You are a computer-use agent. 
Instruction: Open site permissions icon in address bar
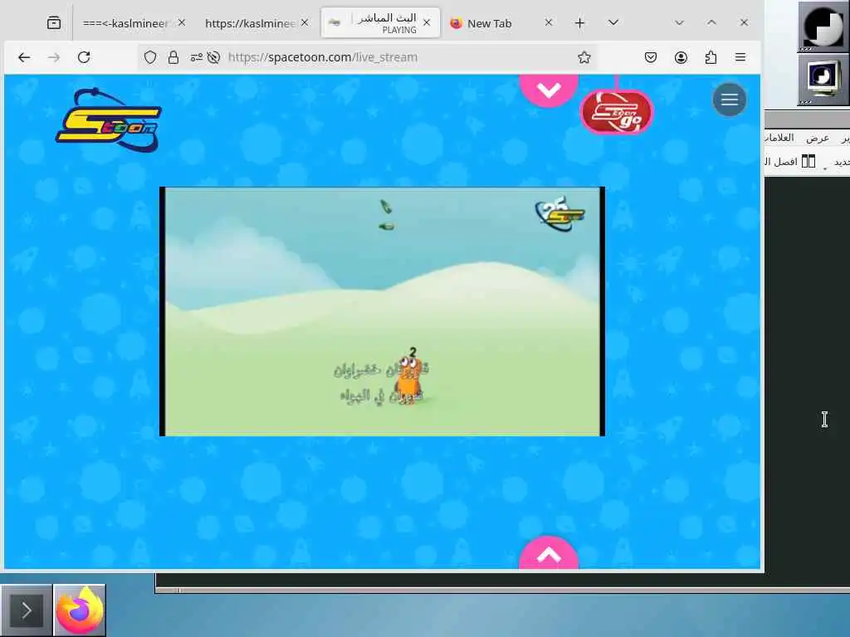point(196,57)
